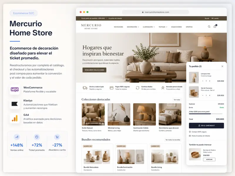Click the free shipping progress bar

[x=206, y=114]
